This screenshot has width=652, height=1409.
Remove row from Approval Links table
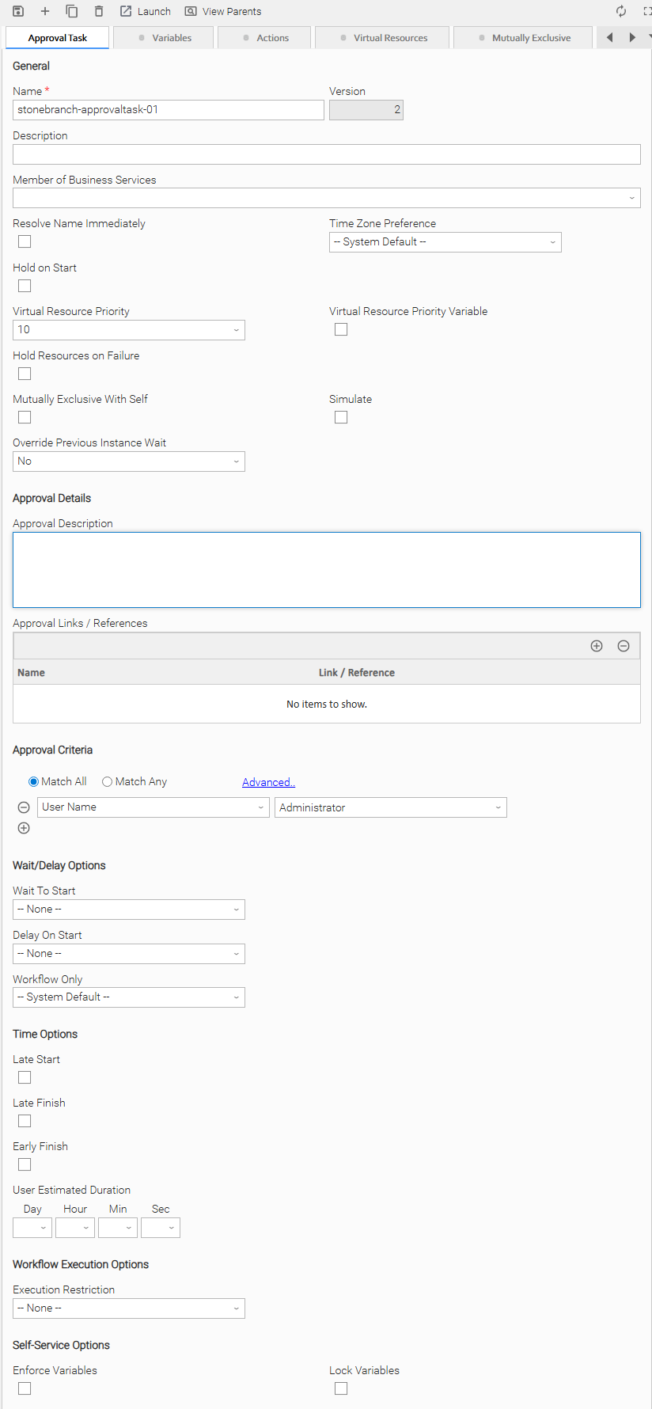[624, 646]
